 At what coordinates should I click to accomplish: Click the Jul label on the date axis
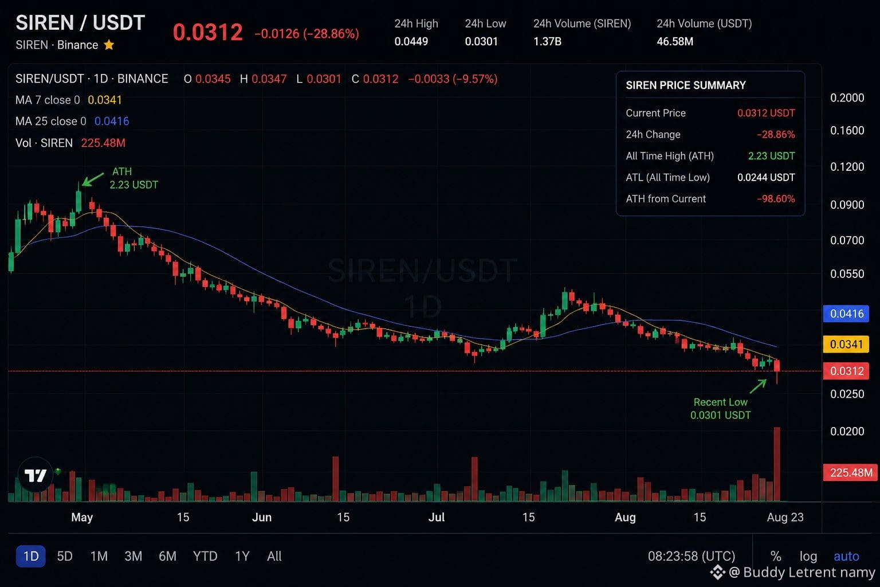437,517
